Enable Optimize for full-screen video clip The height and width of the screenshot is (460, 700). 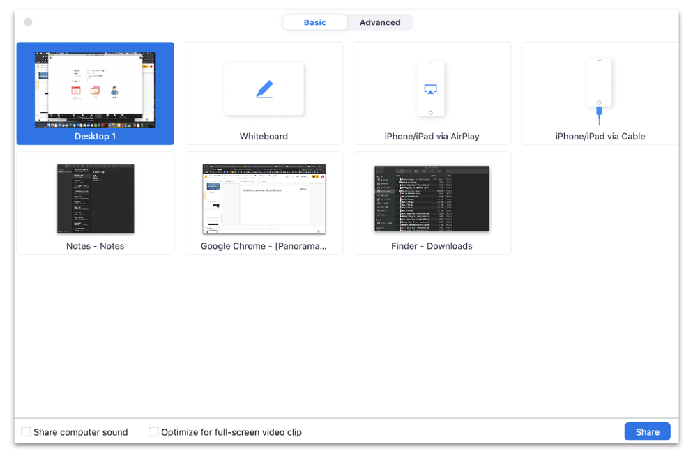point(153,432)
